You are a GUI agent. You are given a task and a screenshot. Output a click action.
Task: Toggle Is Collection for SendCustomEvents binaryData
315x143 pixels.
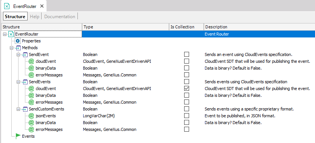tap(186, 123)
